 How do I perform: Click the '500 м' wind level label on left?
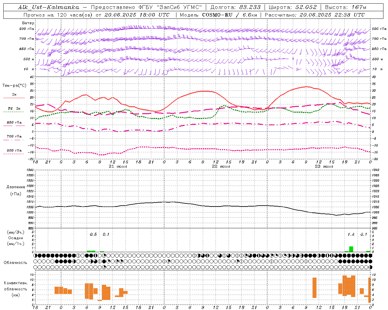(29, 59)
